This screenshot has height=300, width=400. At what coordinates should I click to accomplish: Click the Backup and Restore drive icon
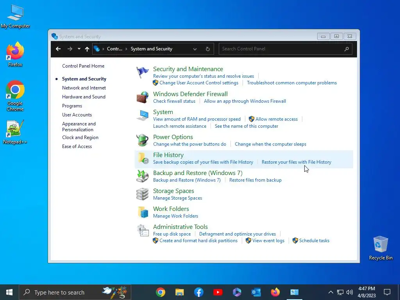142,176
